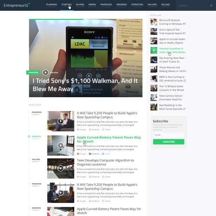Share Leukemia article on Google+

tap(82, 177)
